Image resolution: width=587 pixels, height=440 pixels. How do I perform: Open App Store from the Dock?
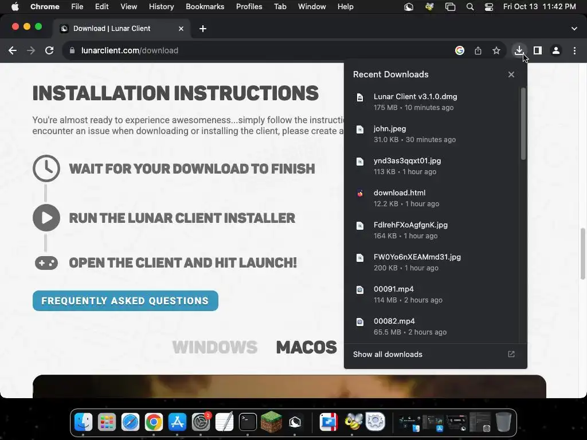[178, 422]
